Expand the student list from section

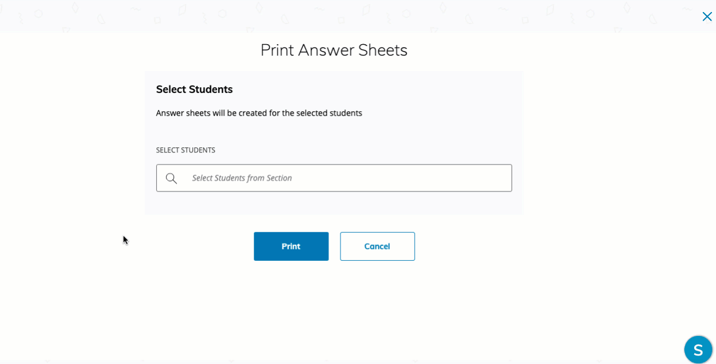tap(345, 178)
